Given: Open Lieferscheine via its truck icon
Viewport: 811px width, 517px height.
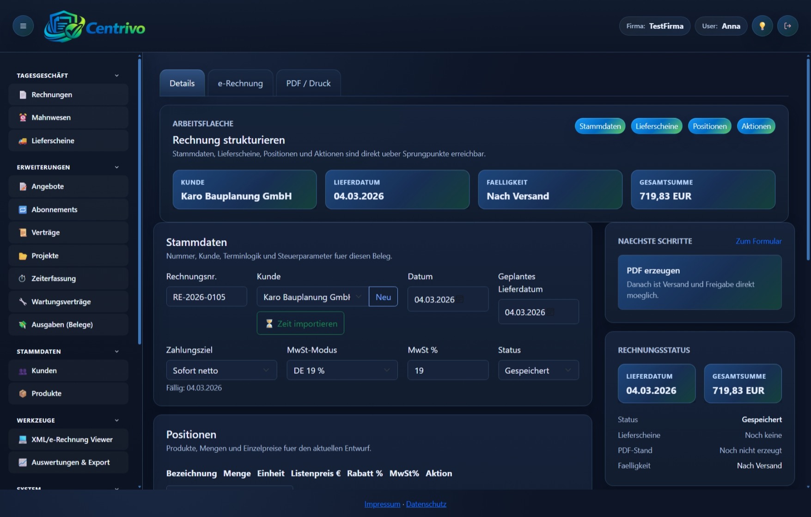Looking at the screenshot, I should (23, 141).
